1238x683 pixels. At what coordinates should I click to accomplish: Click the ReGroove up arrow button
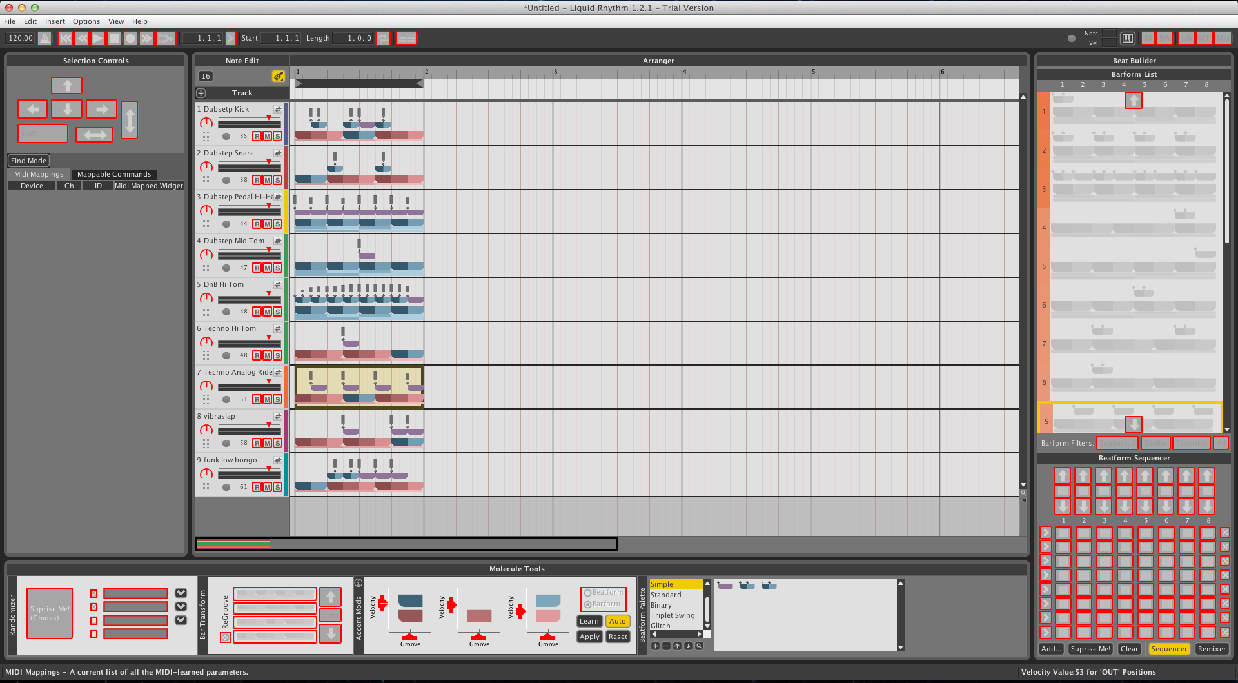331,597
